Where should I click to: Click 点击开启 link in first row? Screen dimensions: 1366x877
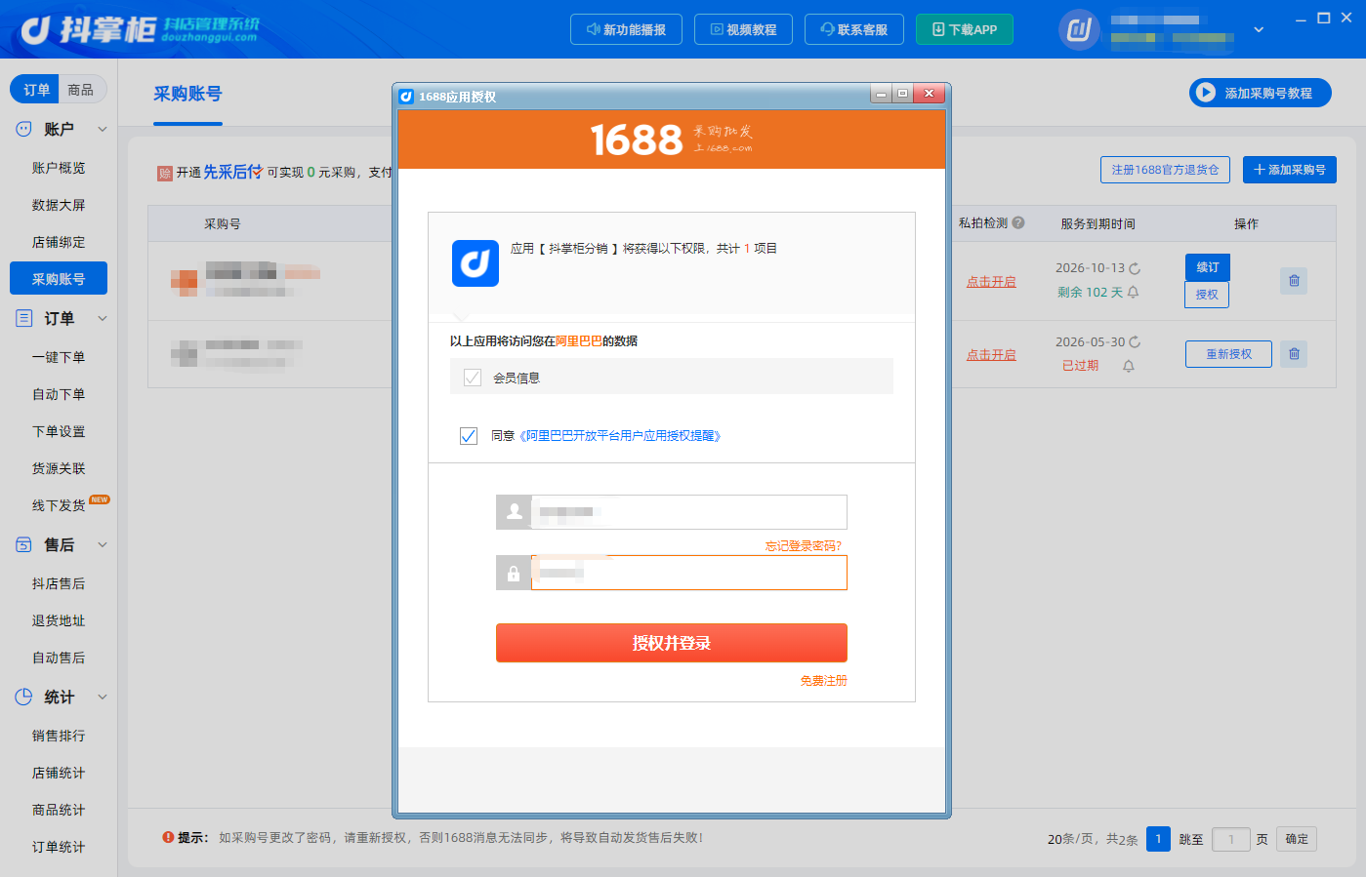(991, 281)
